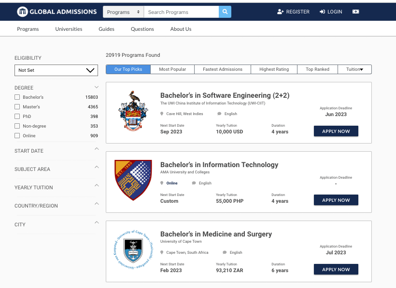
Task: Apply now for Software Engineering program
Action: [x=336, y=131]
